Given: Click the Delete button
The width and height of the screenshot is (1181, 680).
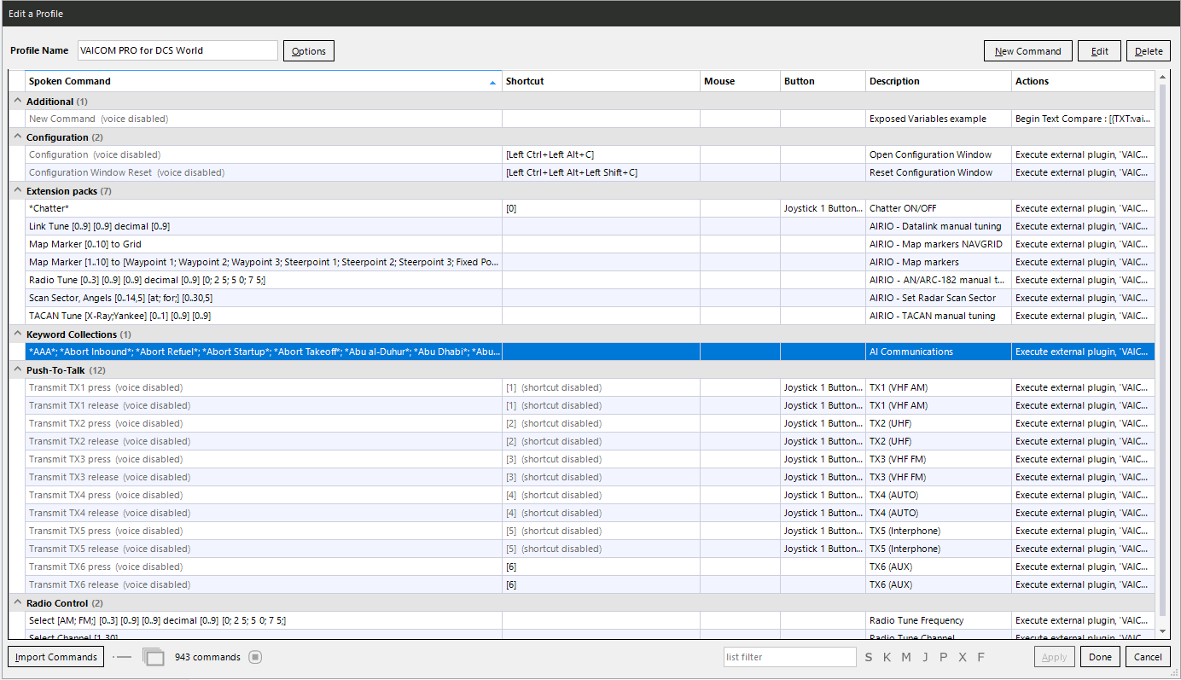Looking at the screenshot, I should [1149, 51].
